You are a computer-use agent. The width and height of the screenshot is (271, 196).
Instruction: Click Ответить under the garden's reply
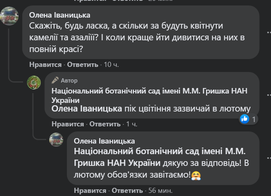105,124
